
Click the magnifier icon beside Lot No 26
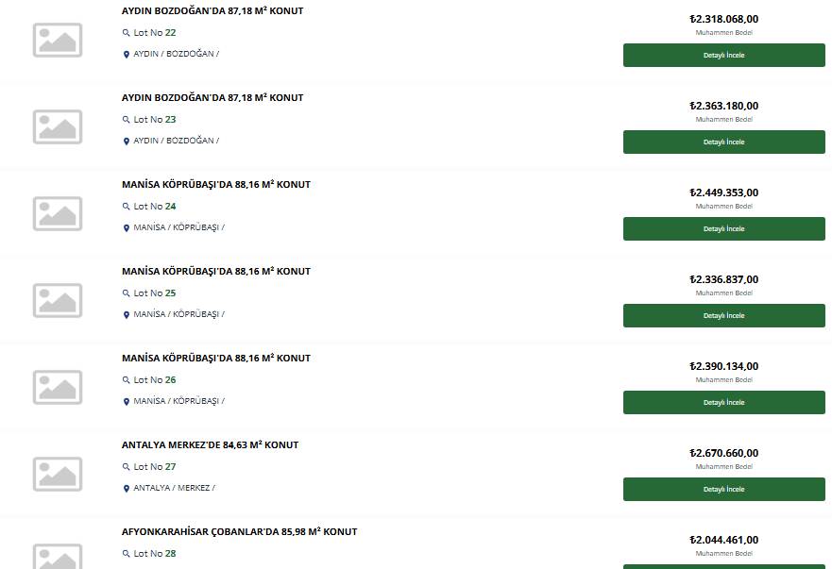(126, 380)
